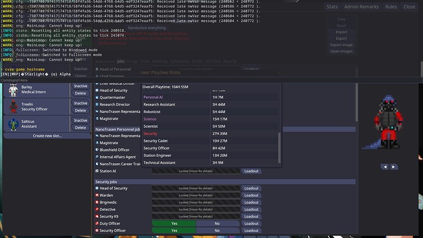Click the Research Director job icon
The height and width of the screenshot is (238, 423).
97,104
